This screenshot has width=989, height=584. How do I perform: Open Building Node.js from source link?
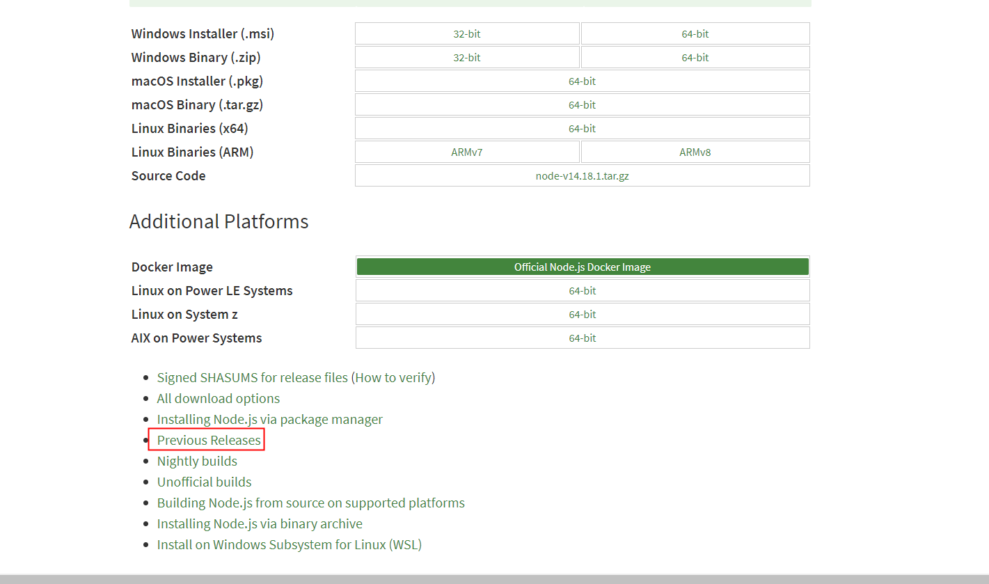point(311,503)
